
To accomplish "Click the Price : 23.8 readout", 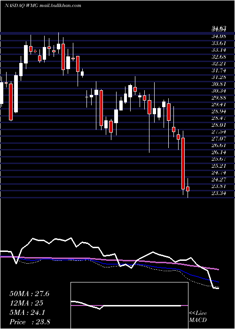I will coord(30,322).
